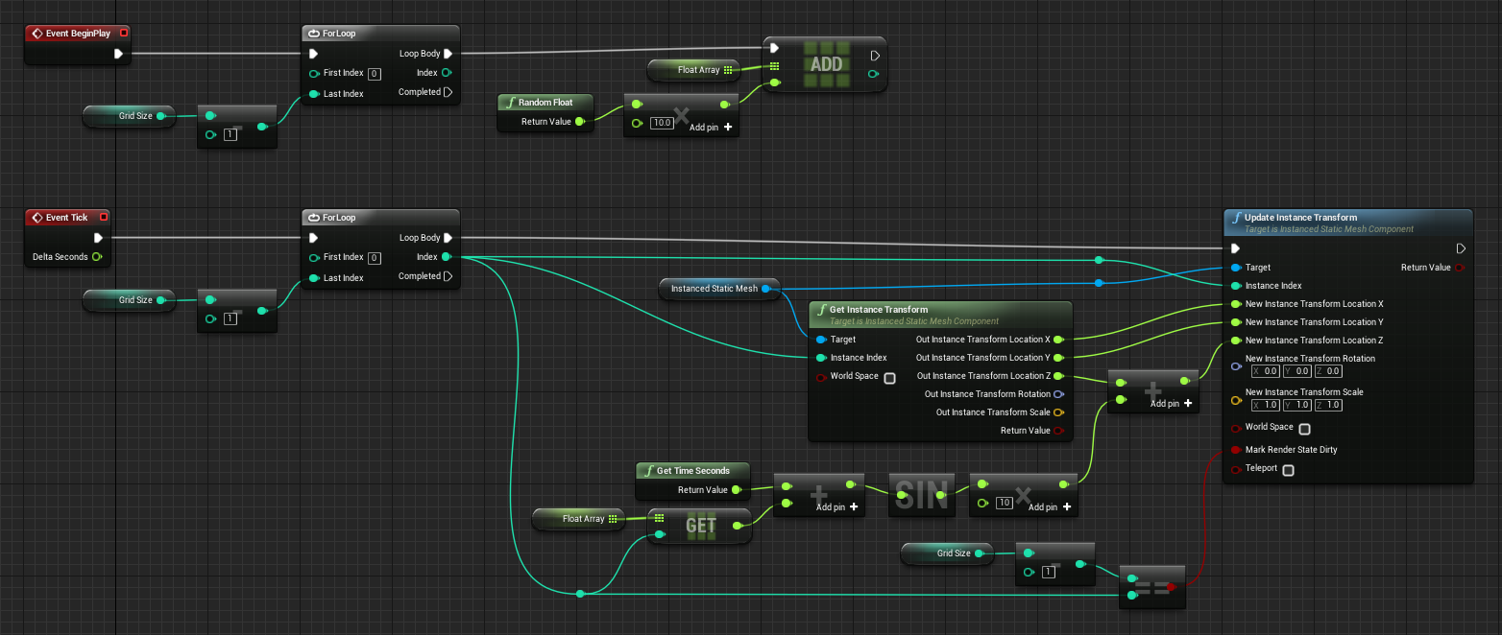
Task: Select the SIN node
Action: point(920,495)
